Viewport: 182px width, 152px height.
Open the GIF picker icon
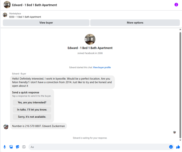(x=24, y=147)
